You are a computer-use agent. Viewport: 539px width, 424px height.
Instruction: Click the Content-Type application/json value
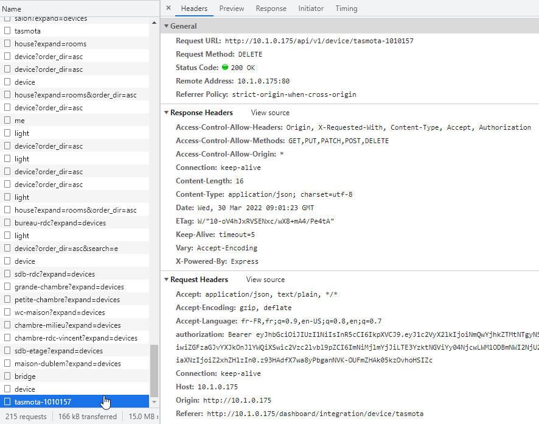[x=290, y=194]
